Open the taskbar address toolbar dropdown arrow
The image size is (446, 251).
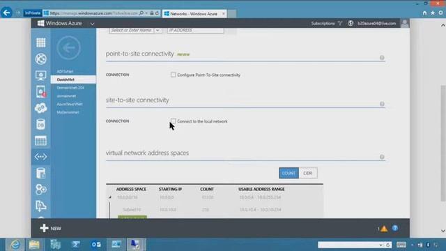[381, 245]
